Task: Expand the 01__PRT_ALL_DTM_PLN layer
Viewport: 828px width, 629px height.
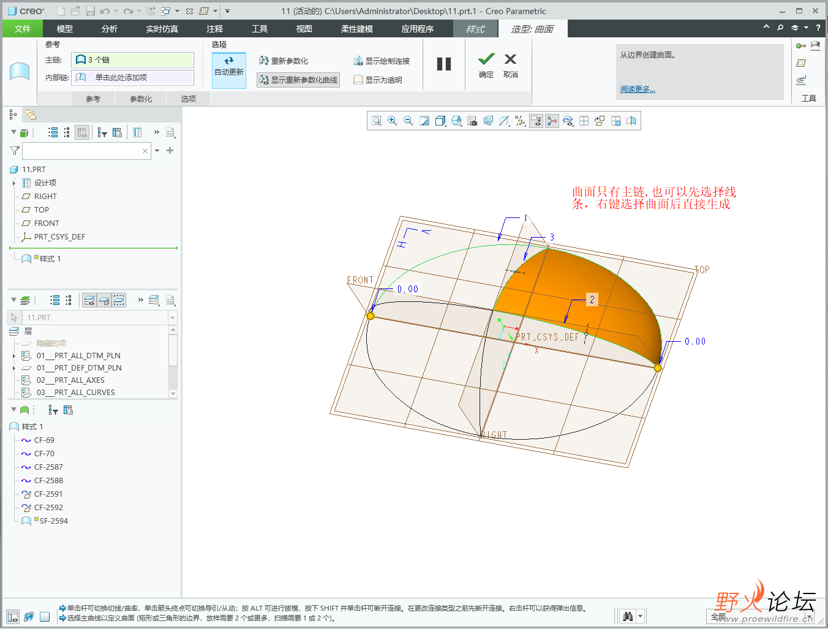Action: [x=14, y=356]
